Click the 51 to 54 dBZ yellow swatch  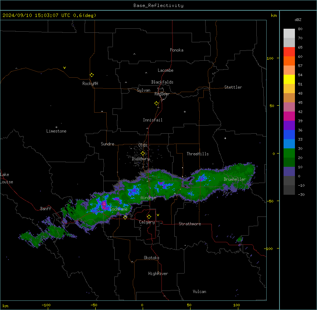click(289, 79)
